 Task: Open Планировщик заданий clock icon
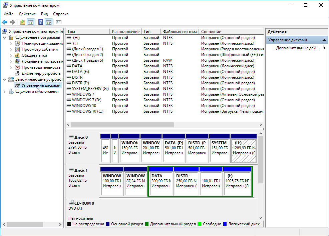coord(17,43)
